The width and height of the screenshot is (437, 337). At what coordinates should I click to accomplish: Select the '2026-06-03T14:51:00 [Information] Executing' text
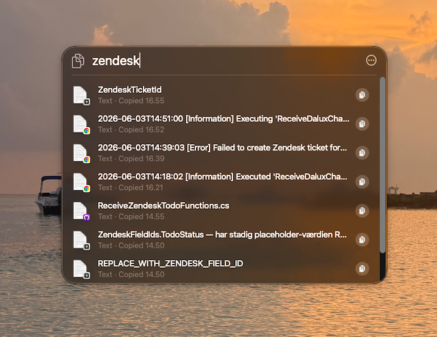(x=185, y=119)
